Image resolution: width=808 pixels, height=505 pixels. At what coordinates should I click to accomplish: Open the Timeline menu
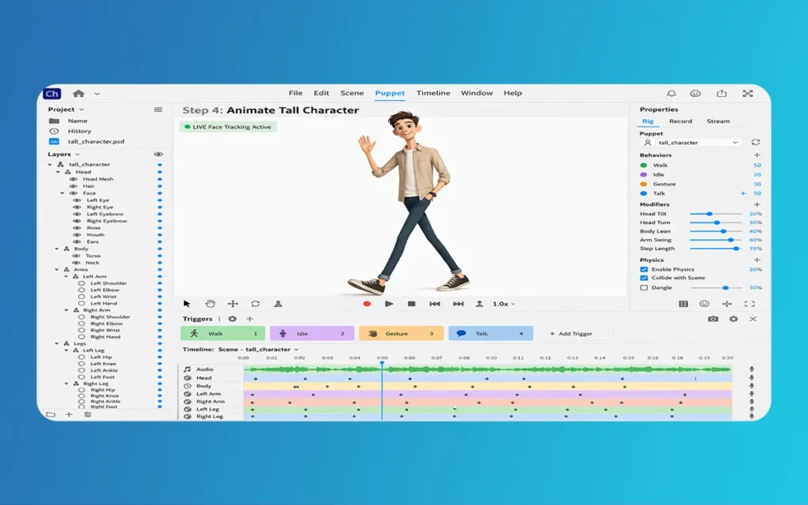pos(433,93)
